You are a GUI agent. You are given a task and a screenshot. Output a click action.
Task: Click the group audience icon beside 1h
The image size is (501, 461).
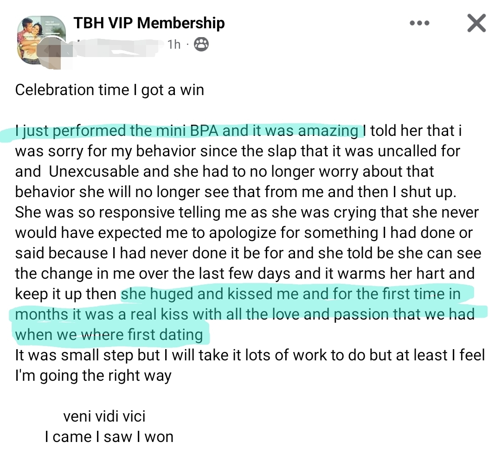pyautogui.click(x=201, y=44)
